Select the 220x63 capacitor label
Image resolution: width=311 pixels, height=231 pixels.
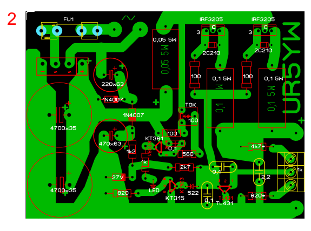click(x=113, y=84)
